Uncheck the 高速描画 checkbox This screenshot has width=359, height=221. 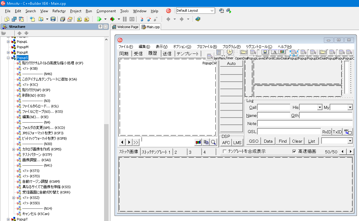tap(294, 152)
